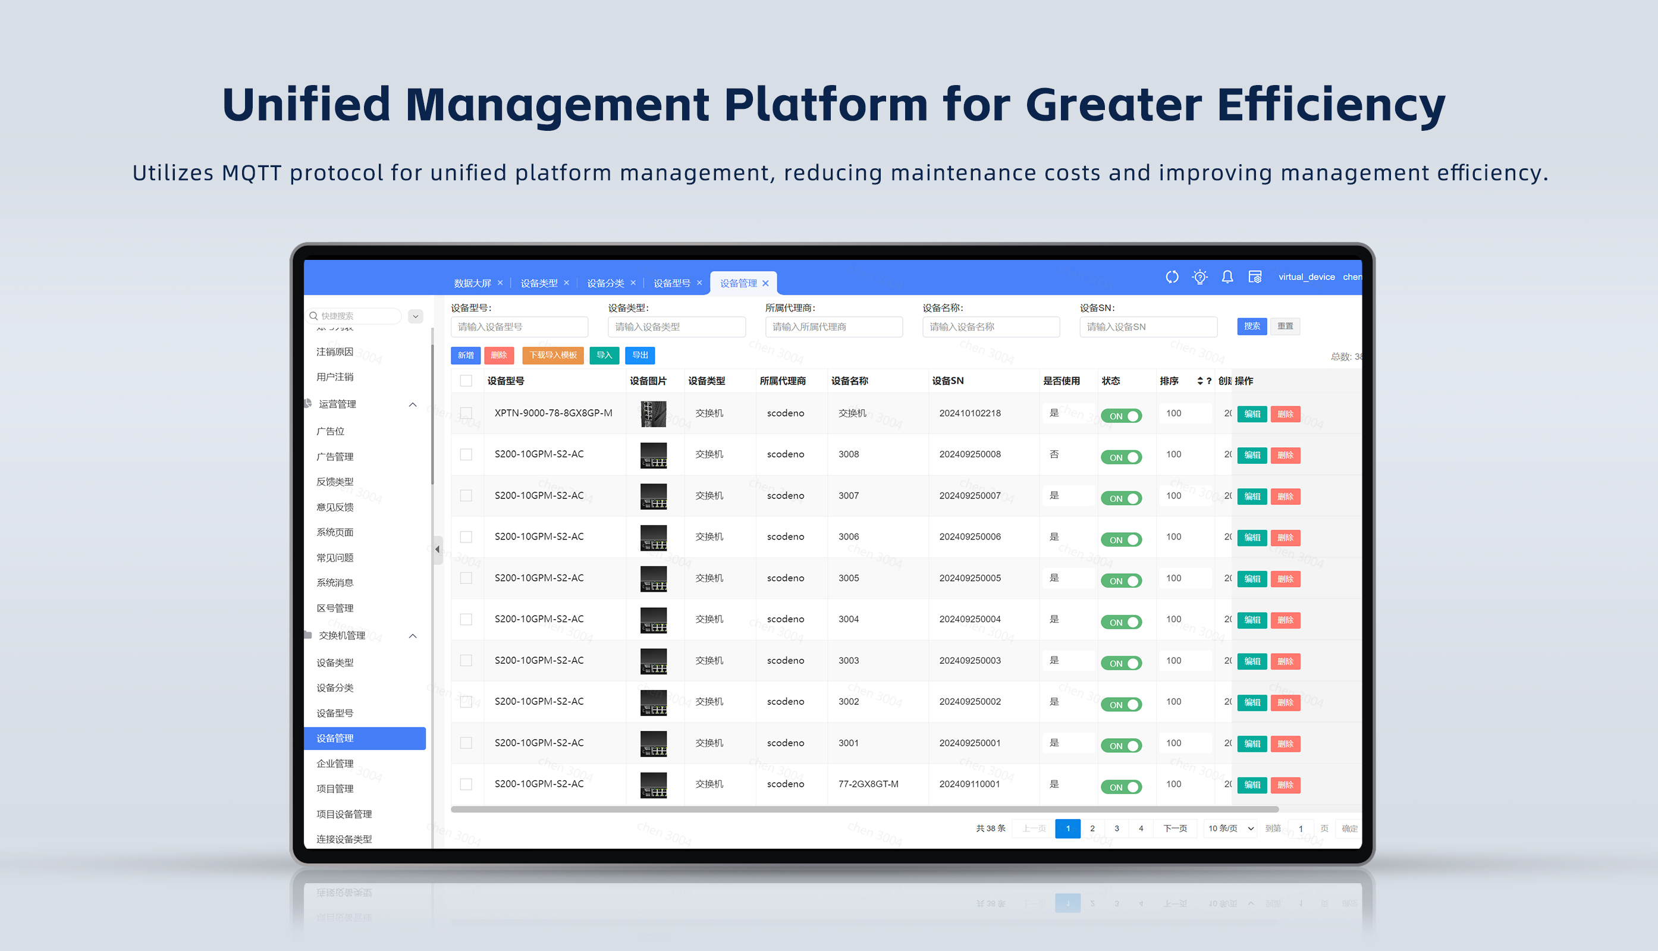Click the orange 下载导入模板 button

[x=552, y=355]
